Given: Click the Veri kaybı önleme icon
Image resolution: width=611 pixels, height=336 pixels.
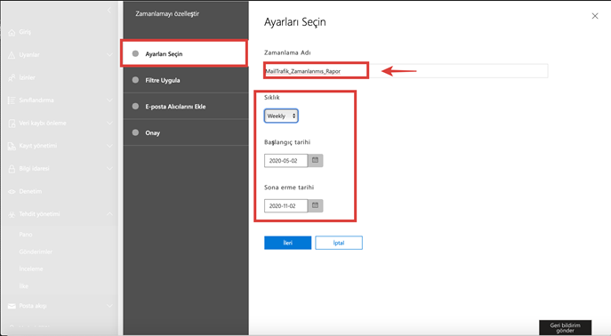Looking at the screenshot, I should (x=12, y=124).
